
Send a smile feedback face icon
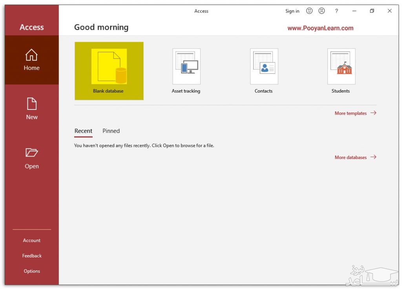point(309,11)
